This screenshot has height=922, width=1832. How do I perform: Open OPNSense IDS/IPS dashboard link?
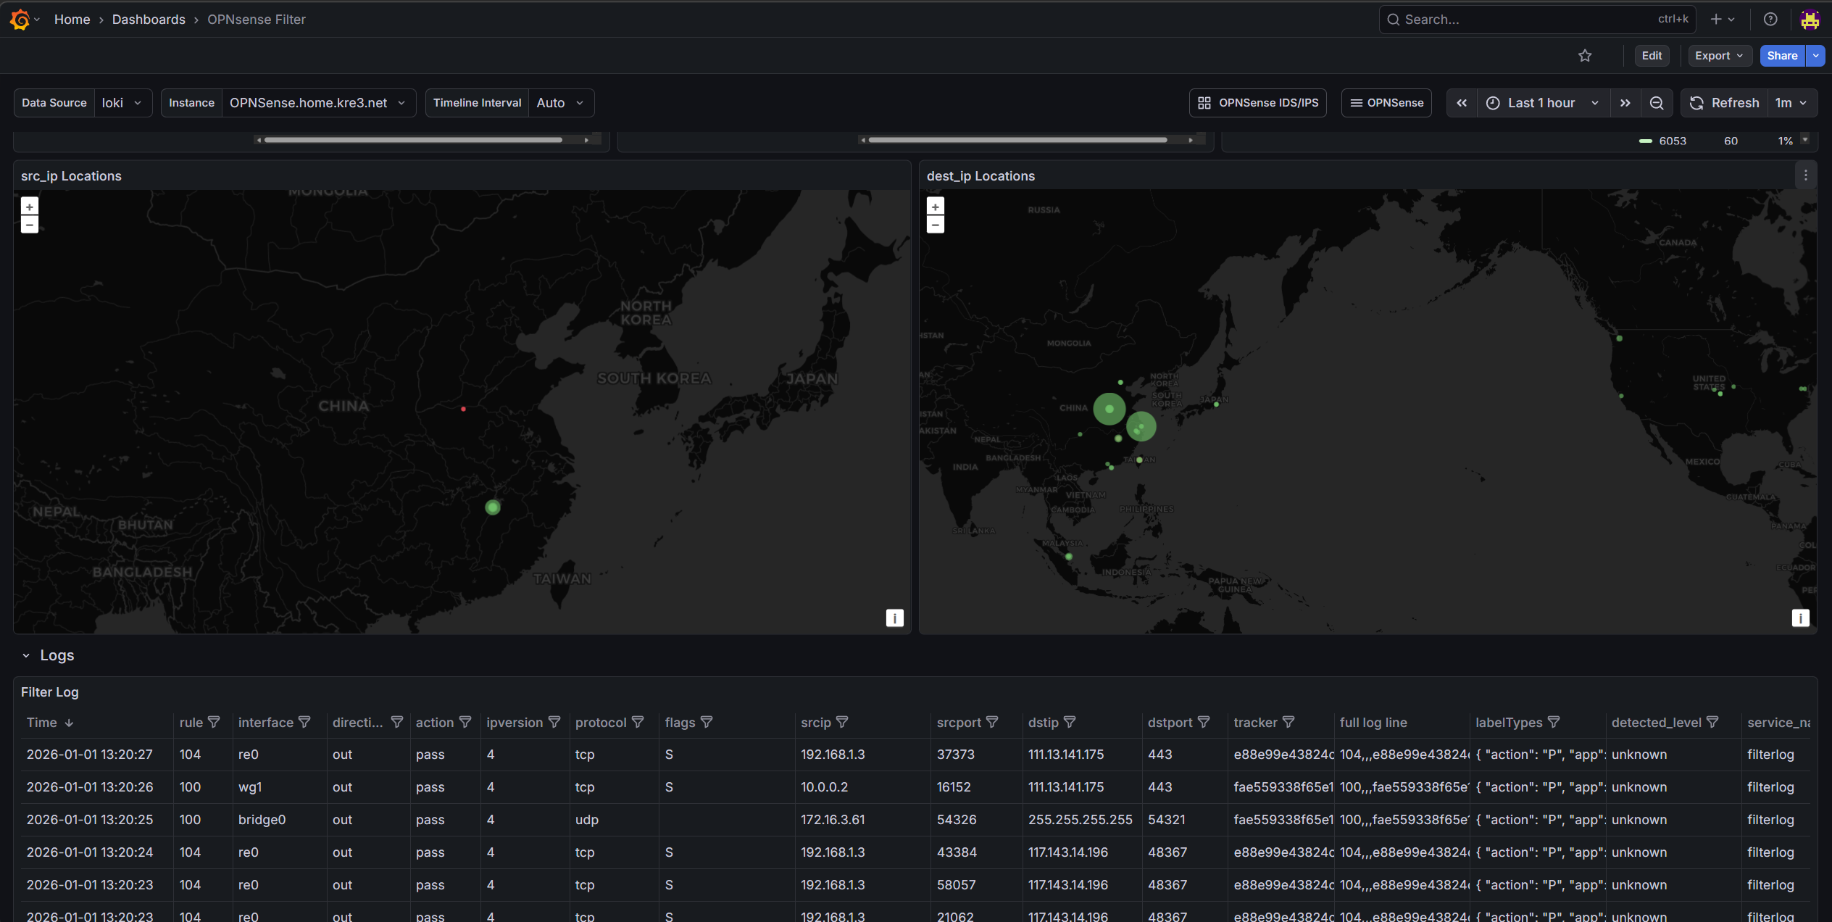[x=1258, y=103]
